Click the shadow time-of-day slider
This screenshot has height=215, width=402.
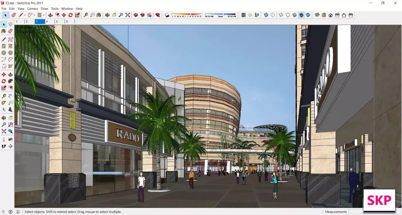click(220, 15)
